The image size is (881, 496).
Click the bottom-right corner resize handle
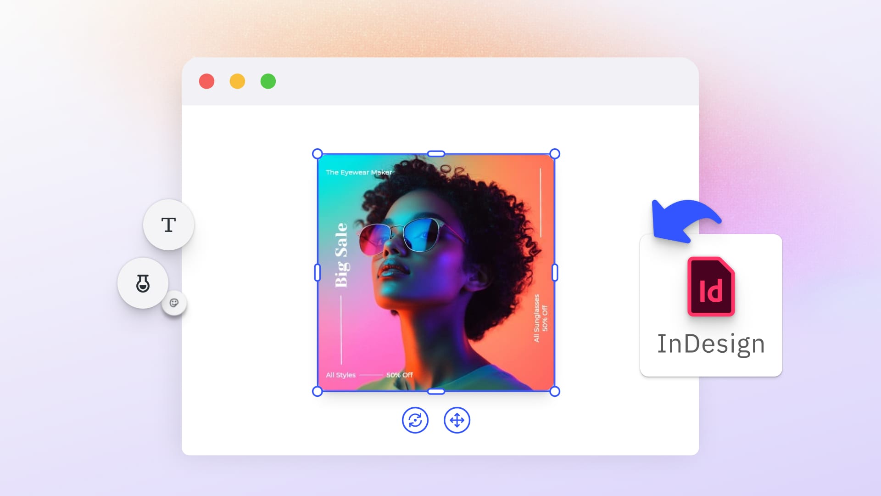coord(554,391)
